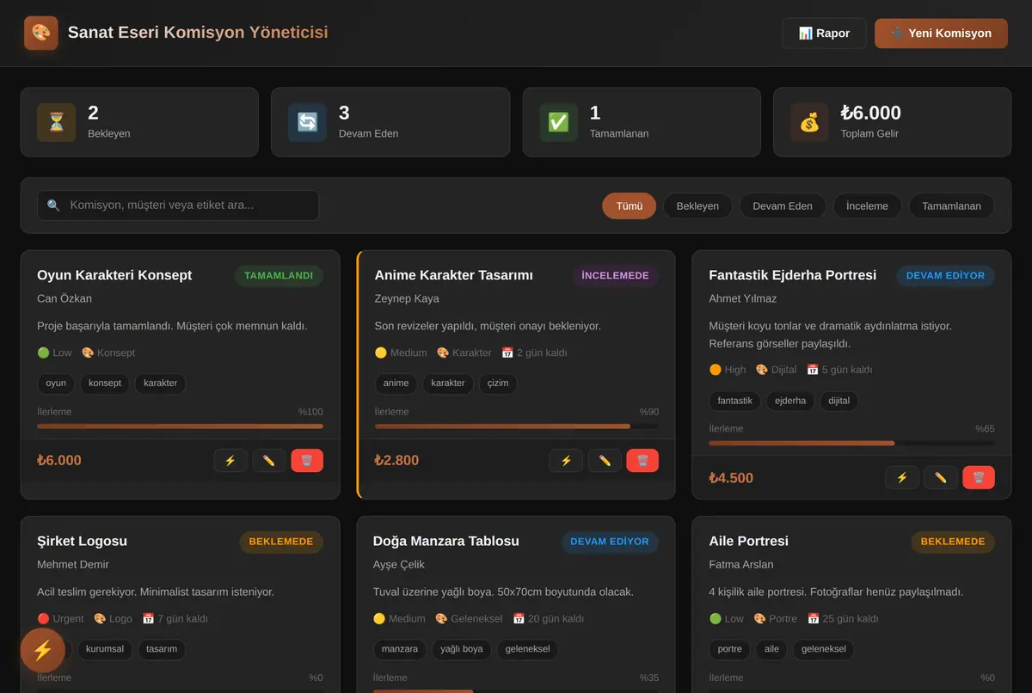Click the search magnifier icon
The height and width of the screenshot is (693, 1032).
(x=53, y=205)
